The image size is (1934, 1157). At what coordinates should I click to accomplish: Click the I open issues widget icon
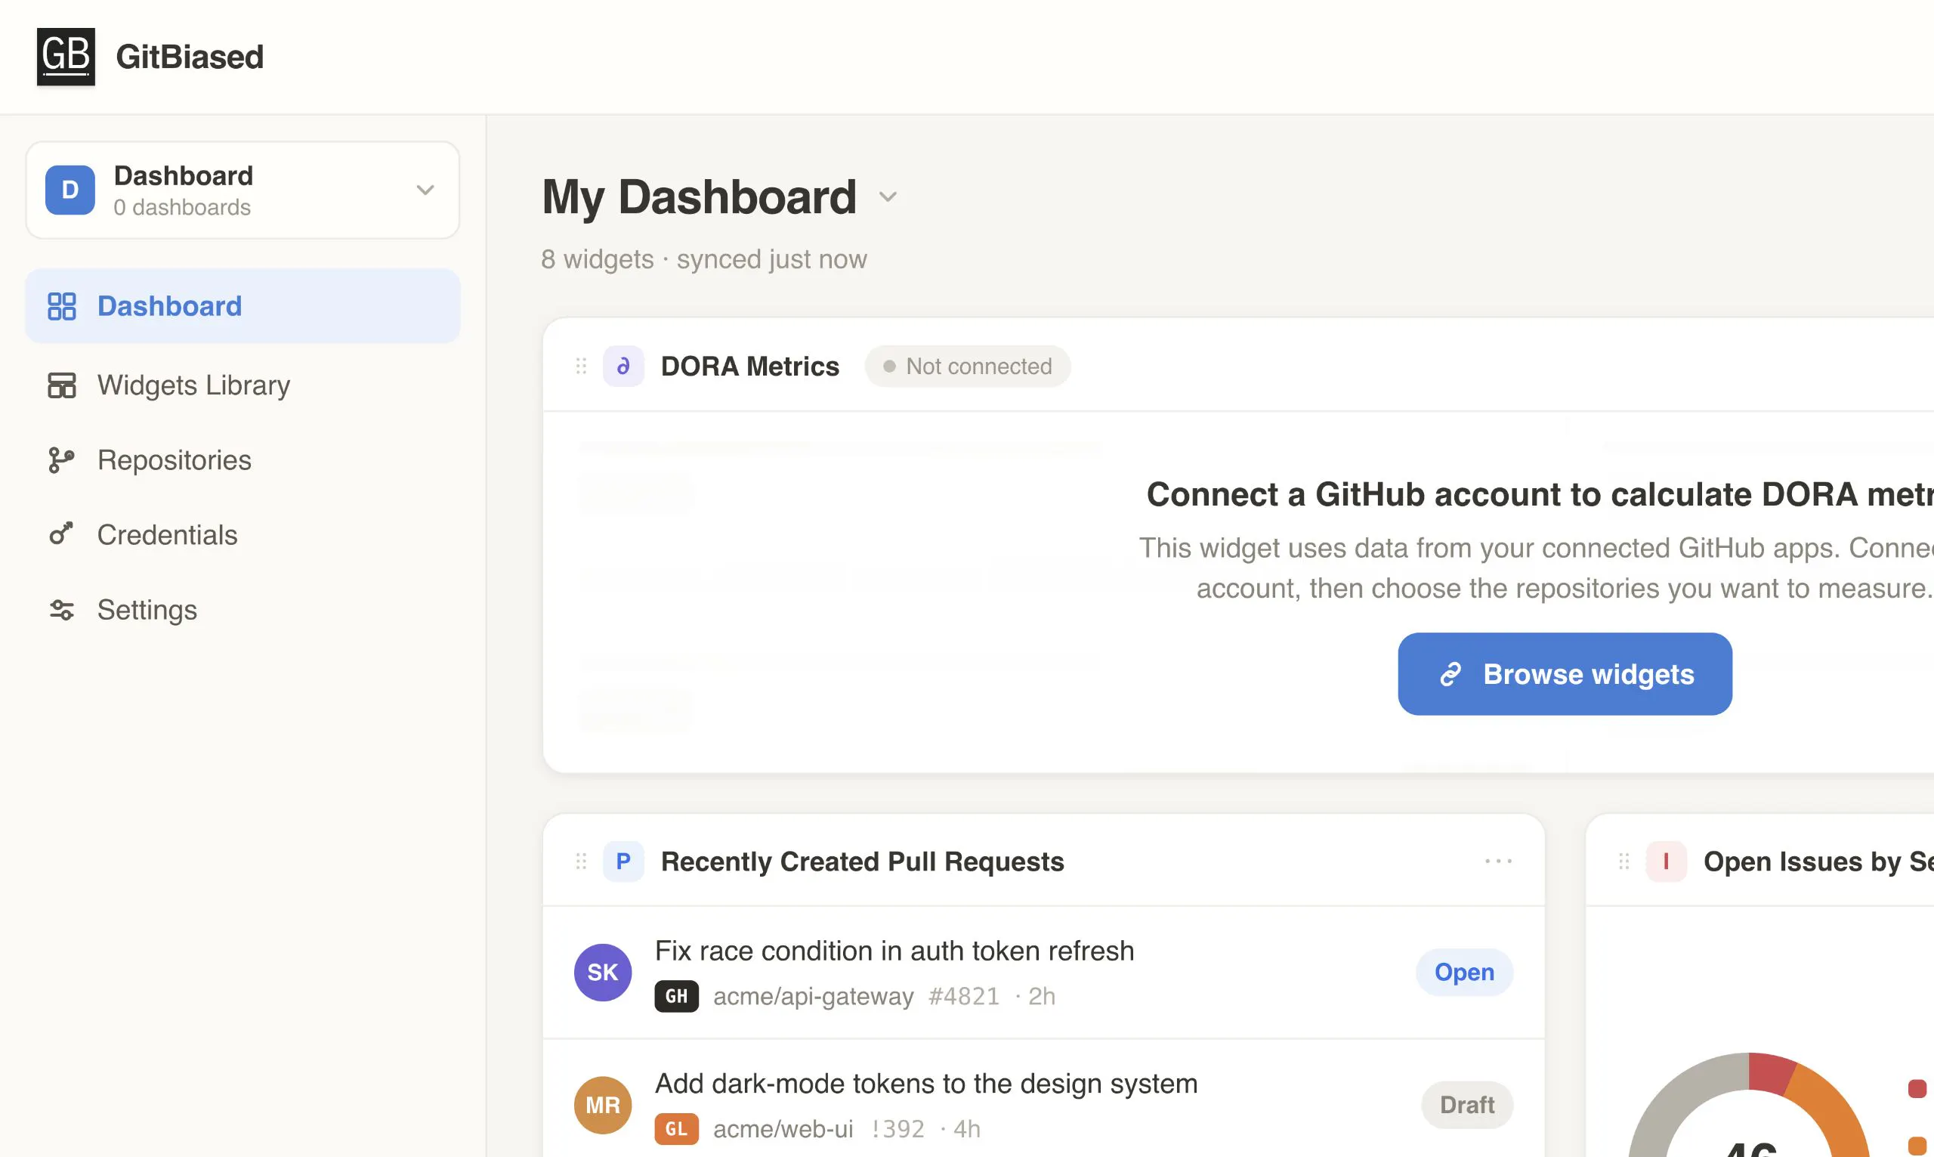pyautogui.click(x=1666, y=861)
